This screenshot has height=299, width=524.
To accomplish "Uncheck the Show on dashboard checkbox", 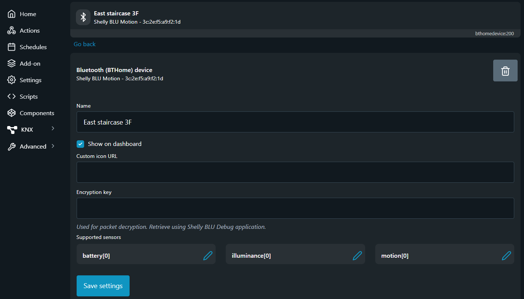I will click(x=80, y=144).
